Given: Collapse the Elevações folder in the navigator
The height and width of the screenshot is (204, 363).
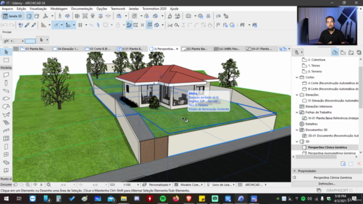Looking at the screenshot, I should pos(297,95).
